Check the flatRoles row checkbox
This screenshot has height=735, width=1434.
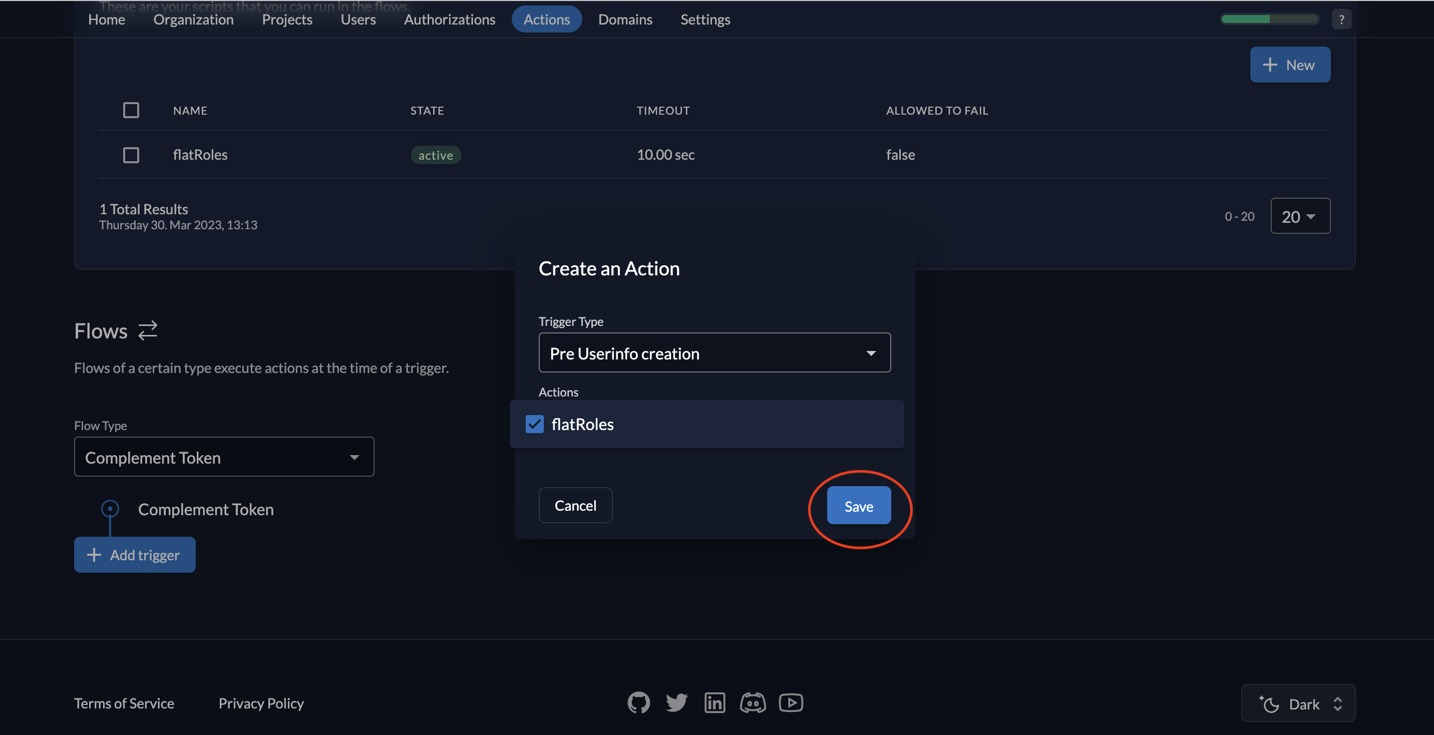pos(131,154)
